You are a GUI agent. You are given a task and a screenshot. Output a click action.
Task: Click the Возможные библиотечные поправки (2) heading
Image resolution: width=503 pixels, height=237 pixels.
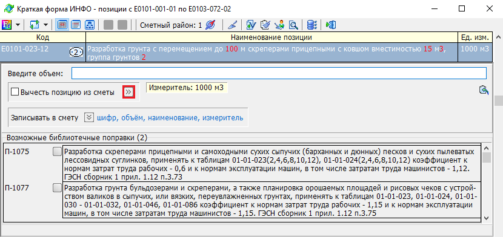77,138
